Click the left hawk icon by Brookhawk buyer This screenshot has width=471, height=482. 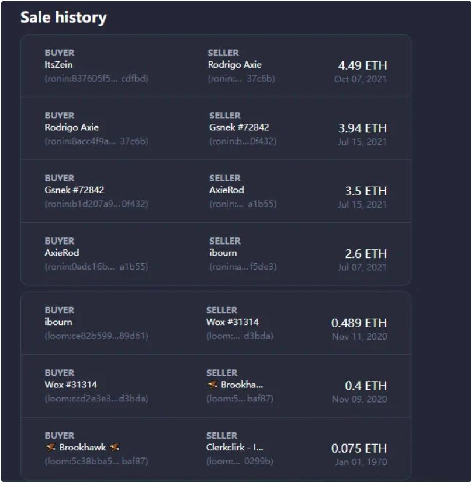tap(50, 447)
